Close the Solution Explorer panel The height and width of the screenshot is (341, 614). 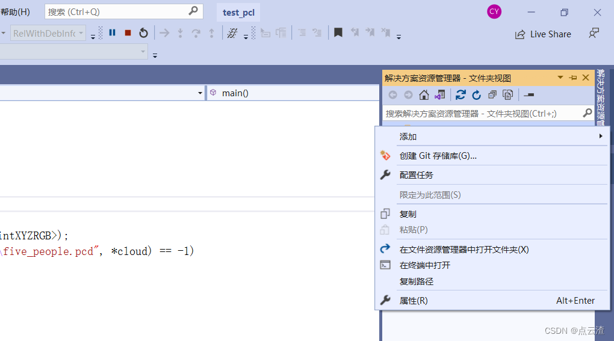(586, 78)
